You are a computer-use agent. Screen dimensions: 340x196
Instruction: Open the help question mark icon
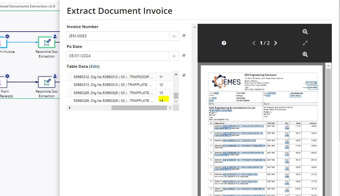[224, 43]
